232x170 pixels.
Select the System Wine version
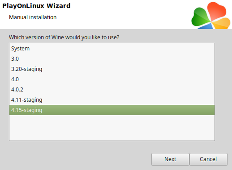point(112,49)
